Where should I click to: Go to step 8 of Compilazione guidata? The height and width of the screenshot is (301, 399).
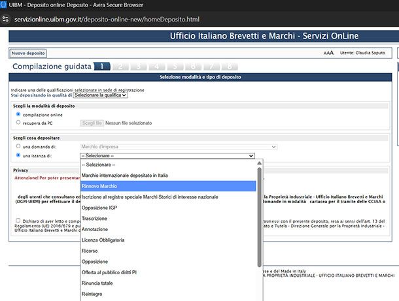tap(230, 67)
